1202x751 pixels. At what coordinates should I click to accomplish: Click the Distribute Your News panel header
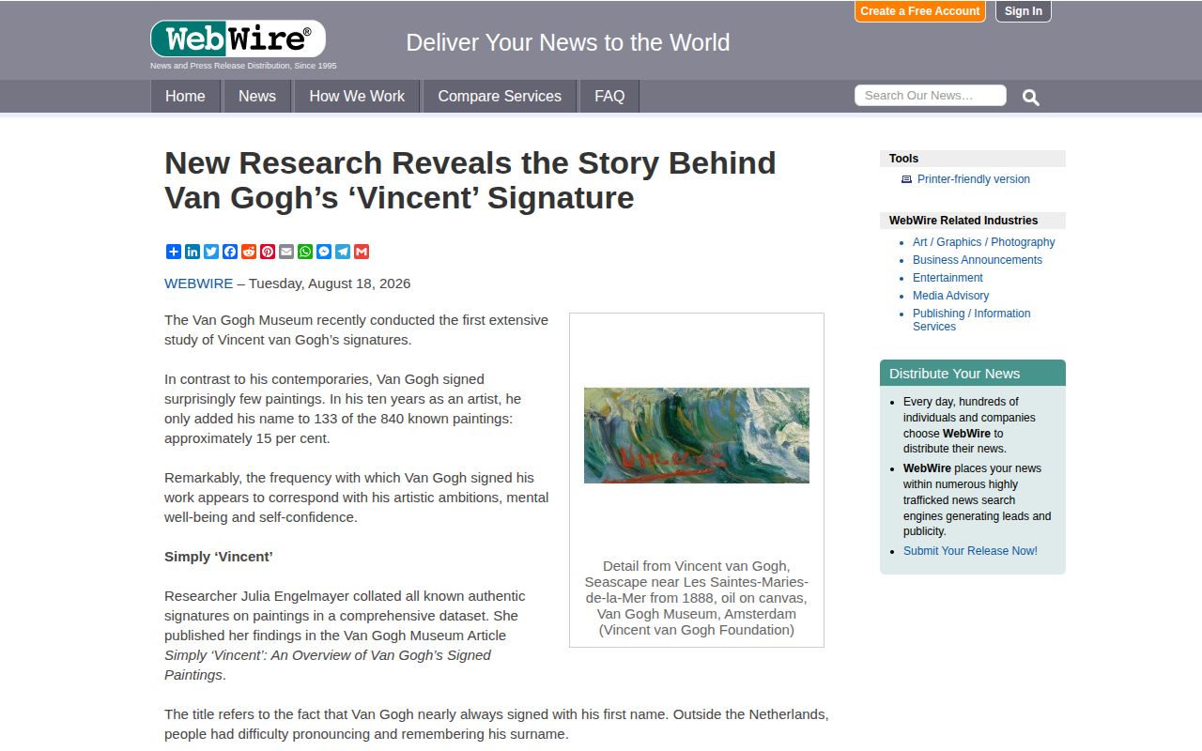tap(973, 373)
